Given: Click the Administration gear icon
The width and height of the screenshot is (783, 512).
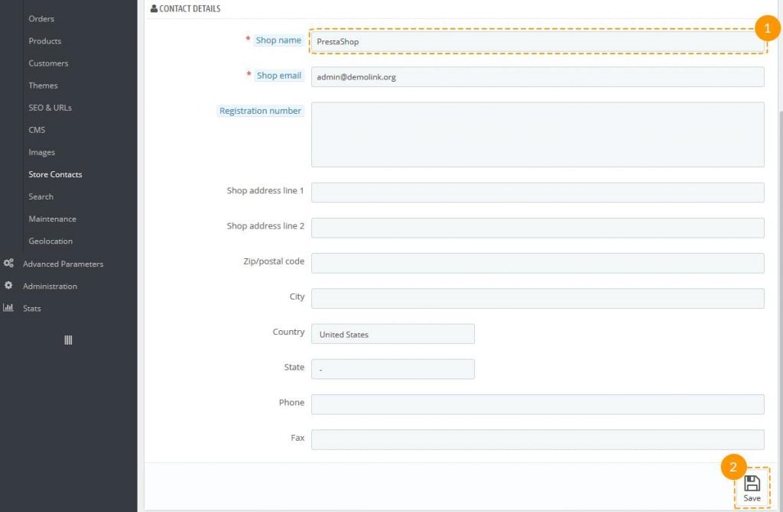Looking at the screenshot, I should pos(8,286).
